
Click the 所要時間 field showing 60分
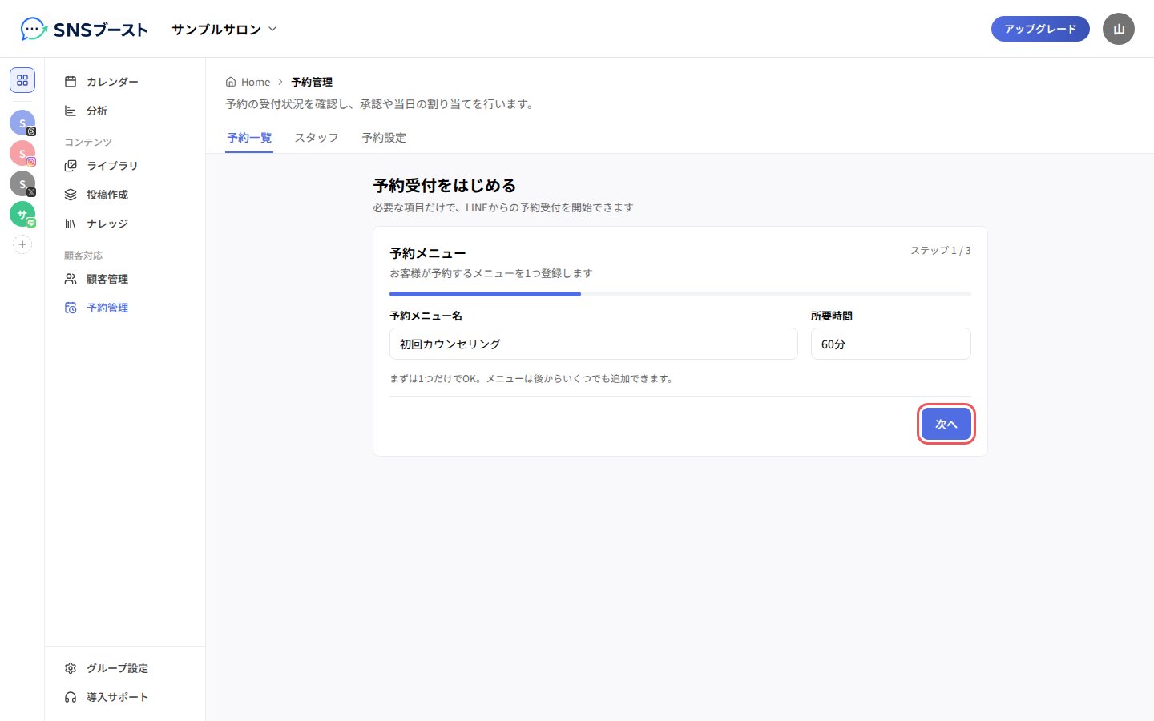(891, 344)
